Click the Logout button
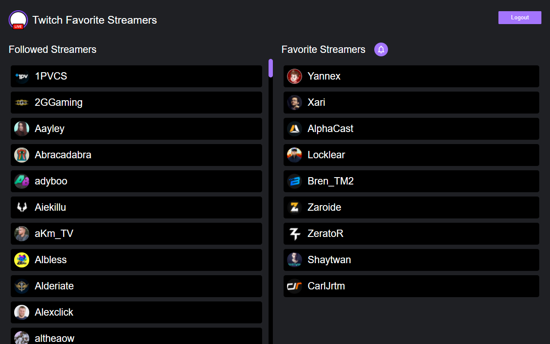The image size is (550, 344). tap(519, 17)
